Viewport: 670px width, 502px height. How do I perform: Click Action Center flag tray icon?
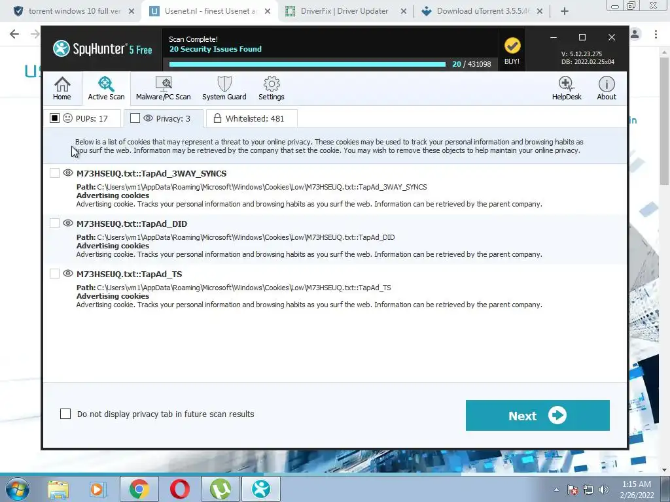tap(573, 490)
